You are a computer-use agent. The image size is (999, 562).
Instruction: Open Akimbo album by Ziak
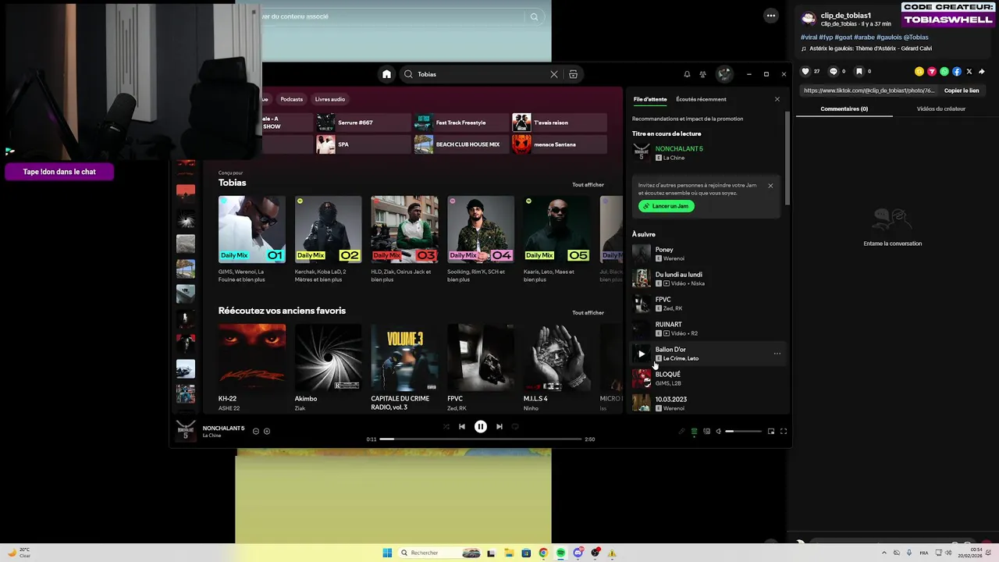pos(328,357)
